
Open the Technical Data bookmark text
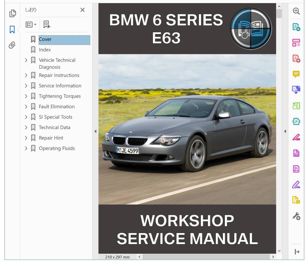(x=54, y=128)
